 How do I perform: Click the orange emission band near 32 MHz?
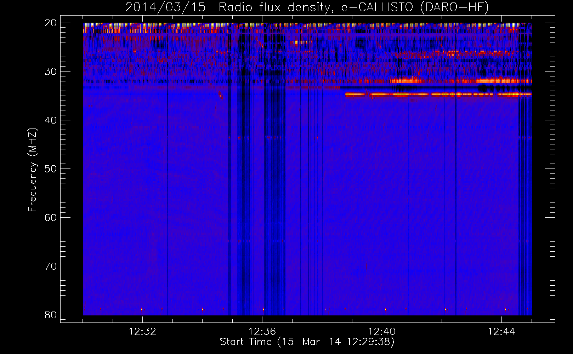click(x=460, y=81)
